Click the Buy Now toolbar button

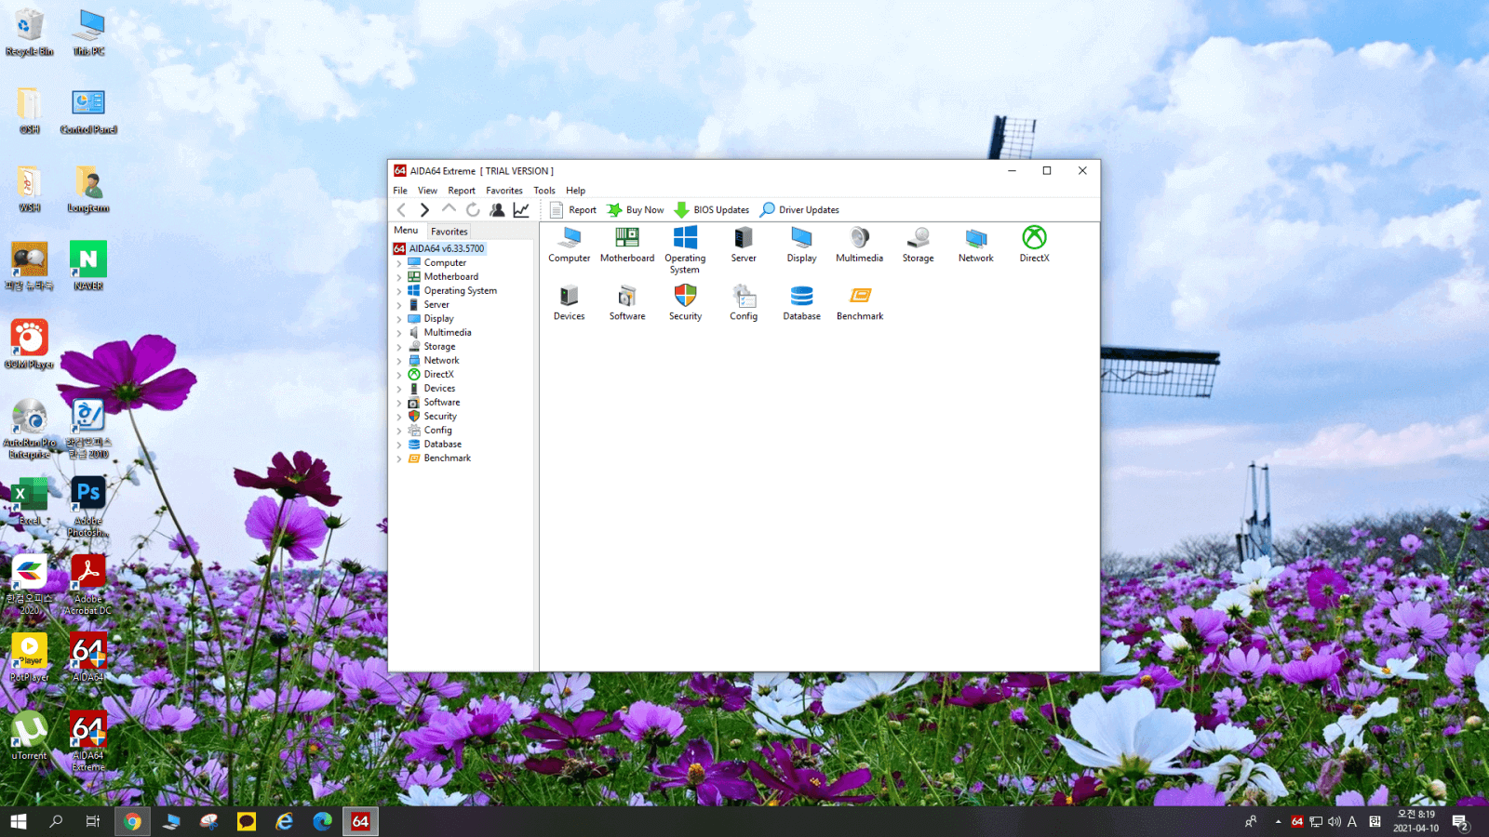pos(636,210)
